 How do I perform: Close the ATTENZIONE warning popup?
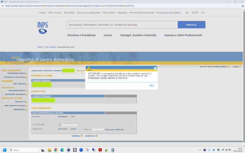coord(155,68)
